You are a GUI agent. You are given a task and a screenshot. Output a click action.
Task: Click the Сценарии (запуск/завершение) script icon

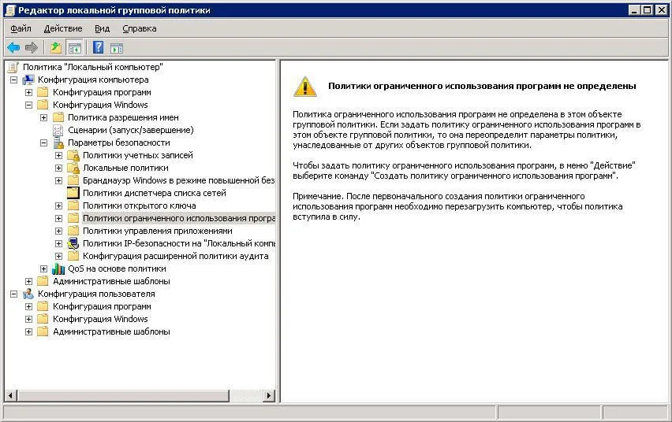coord(58,130)
